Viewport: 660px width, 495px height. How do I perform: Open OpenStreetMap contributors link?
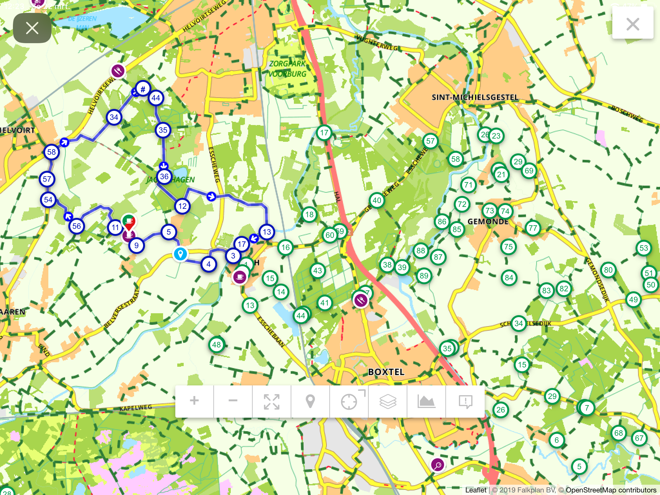tap(611, 490)
